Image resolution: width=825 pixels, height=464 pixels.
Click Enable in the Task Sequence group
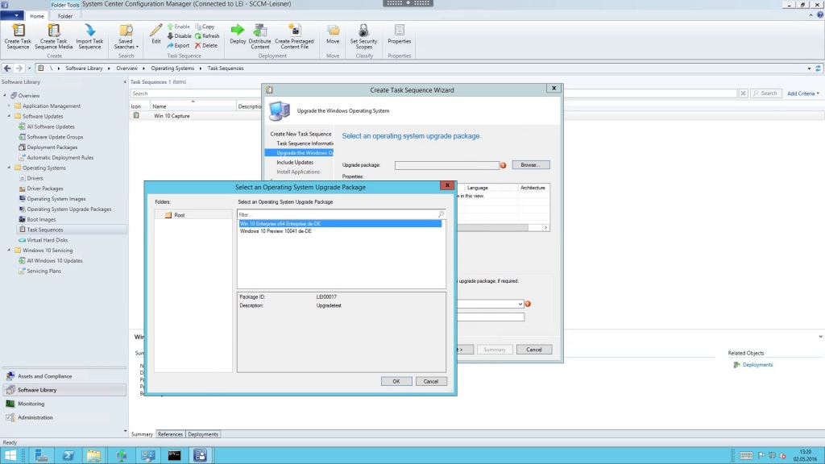coord(179,27)
